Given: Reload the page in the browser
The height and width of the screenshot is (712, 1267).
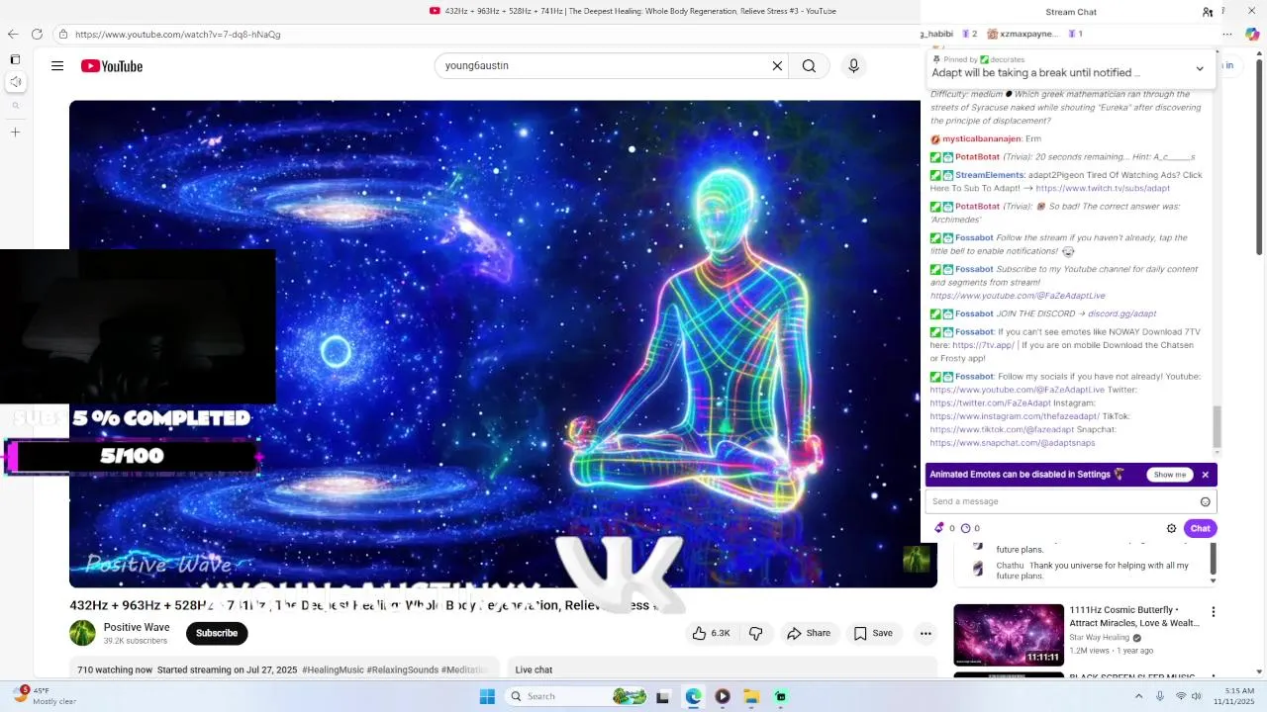Looking at the screenshot, I should [x=37, y=34].
